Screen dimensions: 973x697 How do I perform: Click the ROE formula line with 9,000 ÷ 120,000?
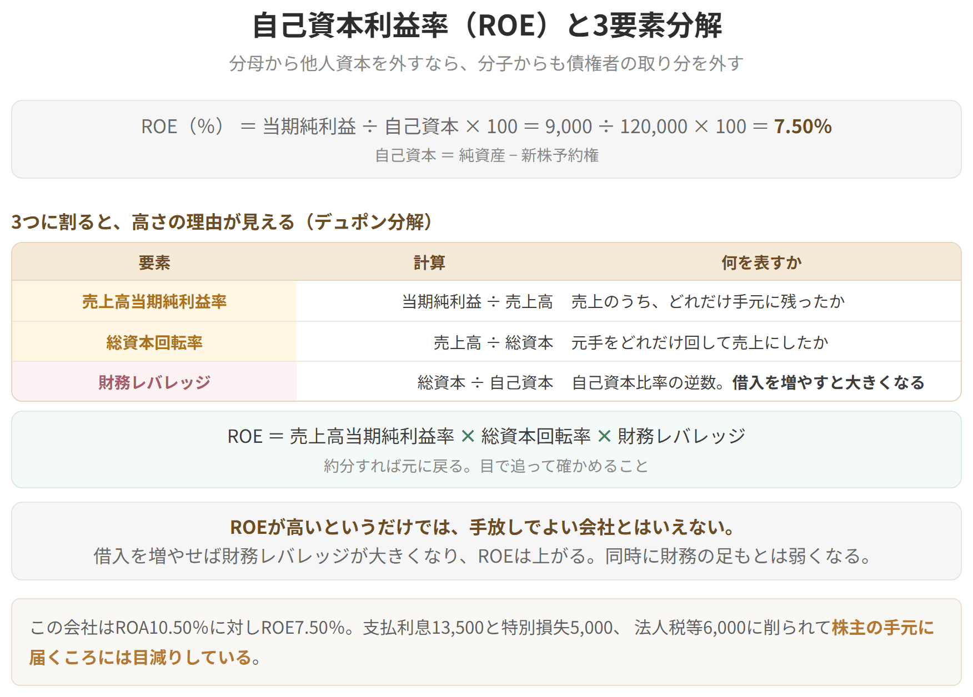(486, 127)
